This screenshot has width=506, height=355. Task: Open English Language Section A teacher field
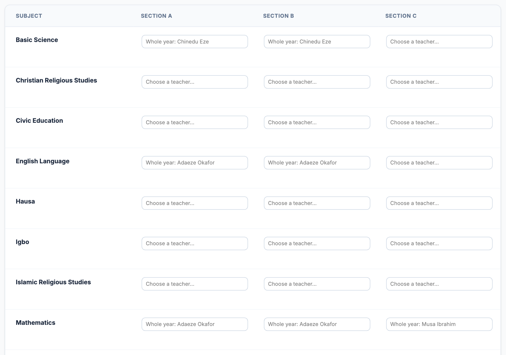pos(195,163)
